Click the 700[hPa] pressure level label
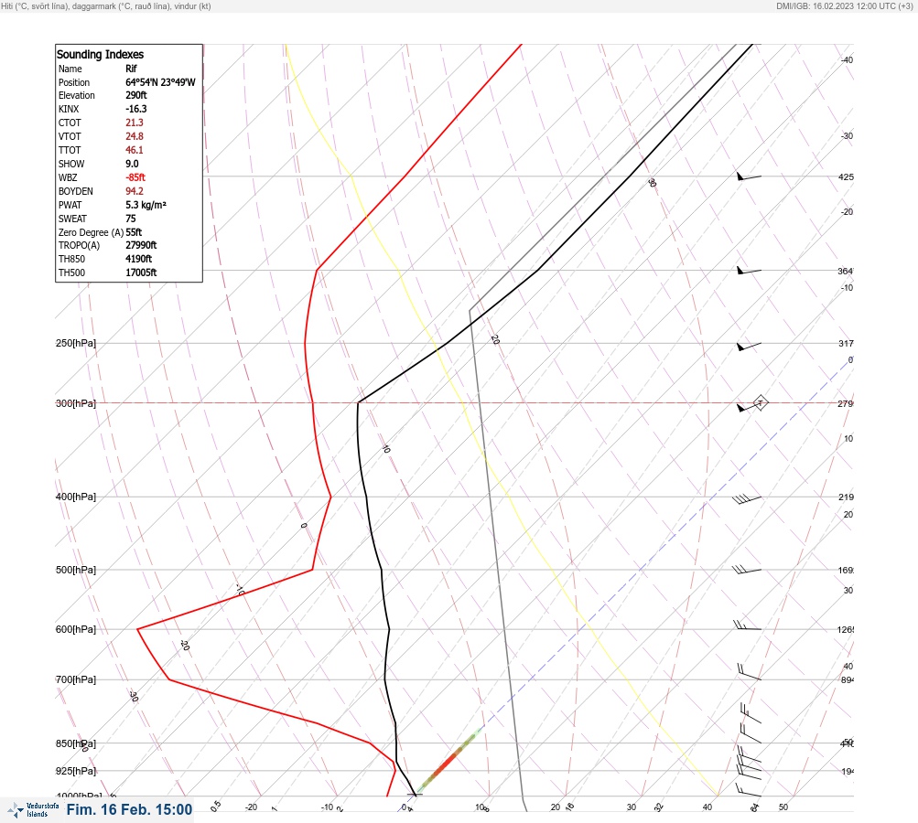918x823 pixels. click(76, 680)
